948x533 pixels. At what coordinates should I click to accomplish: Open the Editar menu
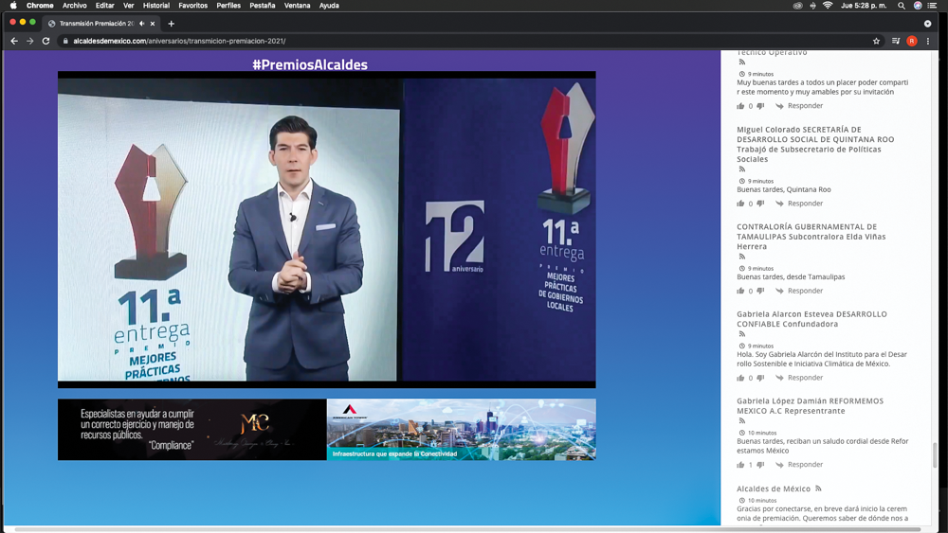104,6
